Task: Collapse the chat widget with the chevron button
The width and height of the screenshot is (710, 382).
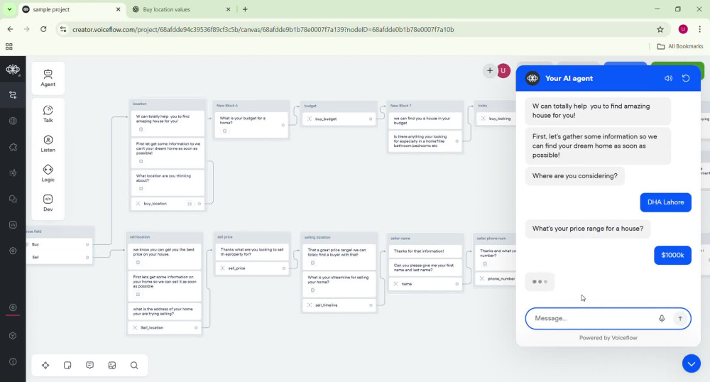Action: (x=691, y=364)
